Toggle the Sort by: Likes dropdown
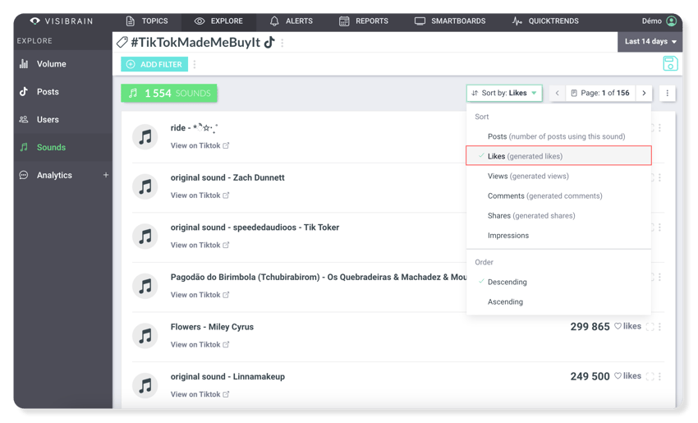 coord(504,93)
